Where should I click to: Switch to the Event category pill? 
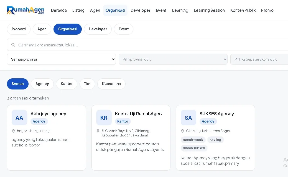pos(124,29)
